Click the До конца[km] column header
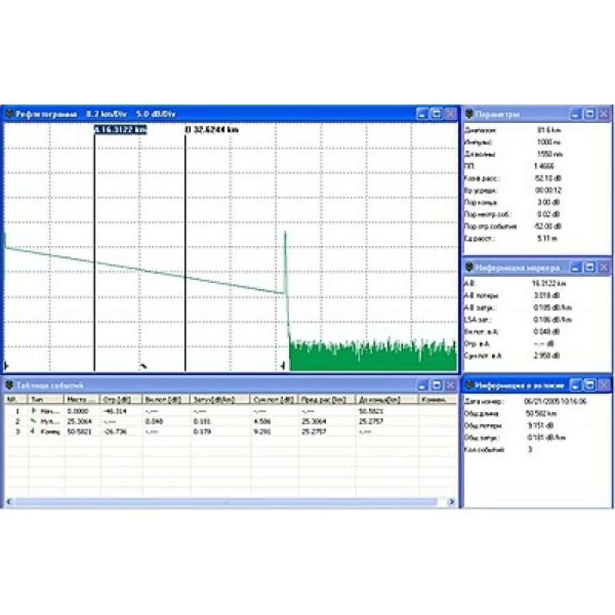 [387, 399]
